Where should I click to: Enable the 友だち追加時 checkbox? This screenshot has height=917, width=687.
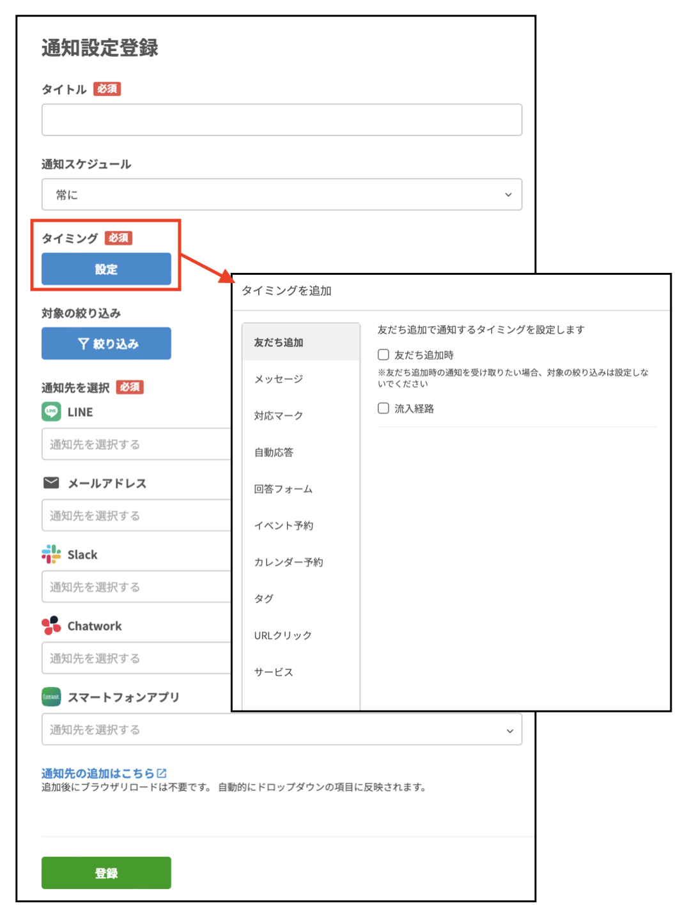[383, 354]
